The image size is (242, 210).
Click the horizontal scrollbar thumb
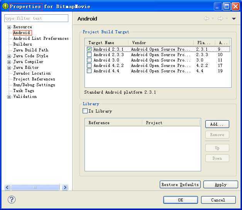tap(35, 188)
